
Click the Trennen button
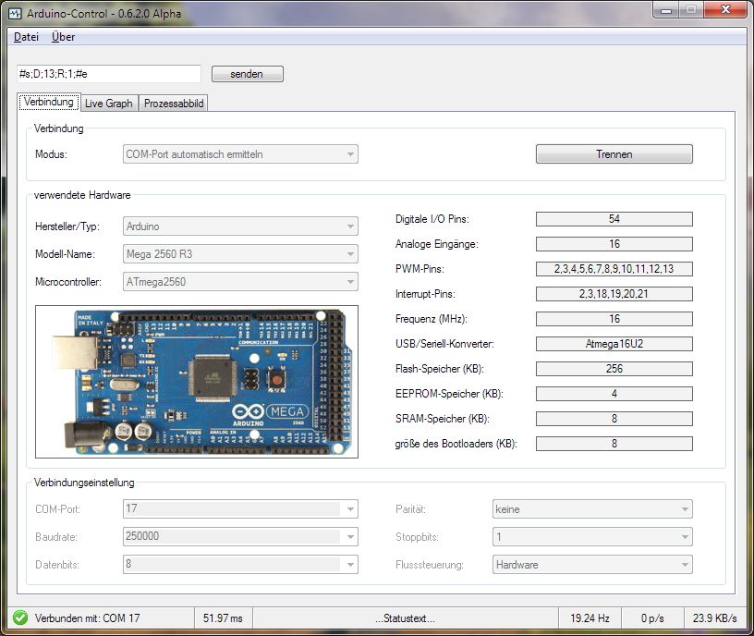coord(614,154)
